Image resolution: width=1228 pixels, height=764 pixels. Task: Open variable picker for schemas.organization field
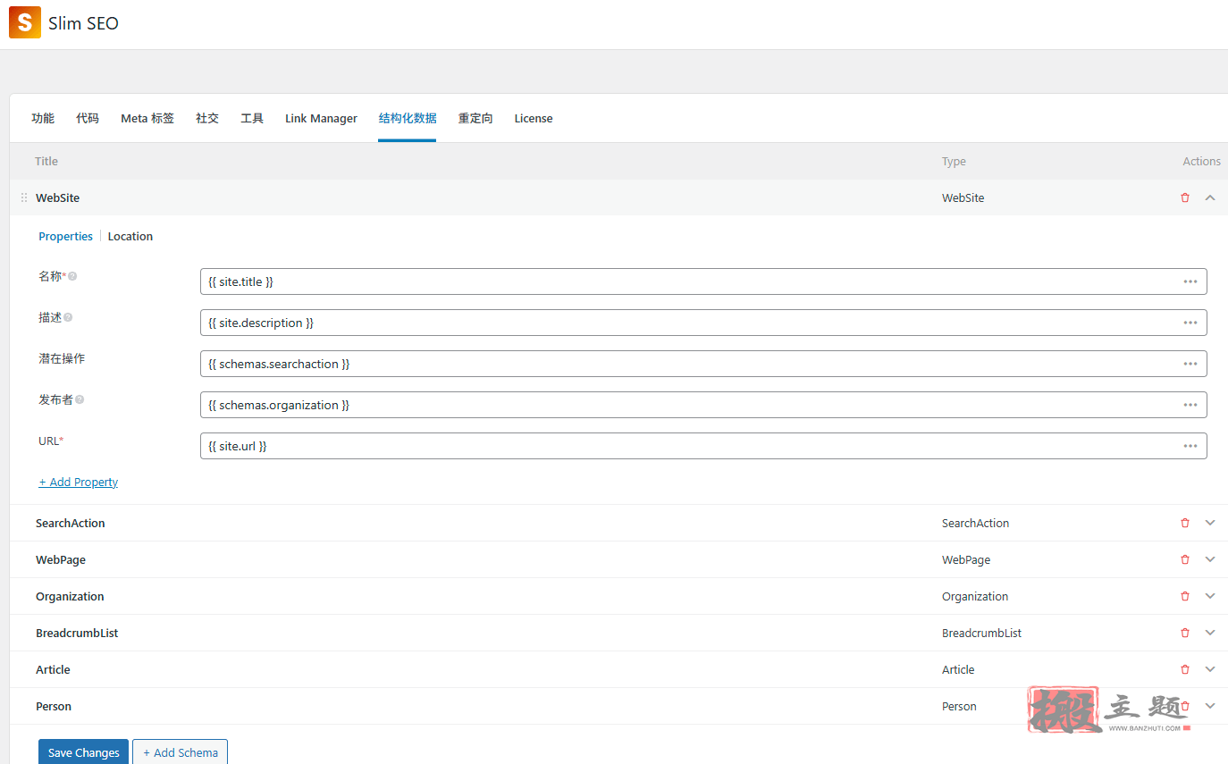(x=1190, y=405)
